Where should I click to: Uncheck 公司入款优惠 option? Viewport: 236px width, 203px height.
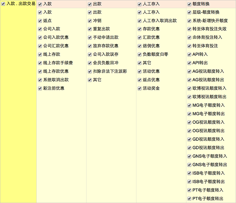[x=40, y=37]
